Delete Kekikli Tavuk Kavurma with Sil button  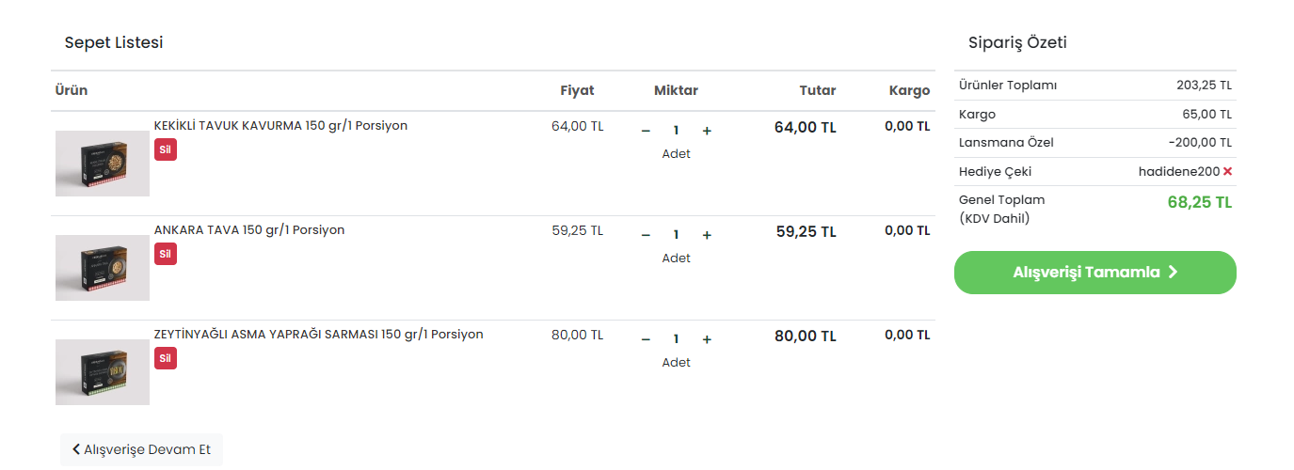point(166,149)
